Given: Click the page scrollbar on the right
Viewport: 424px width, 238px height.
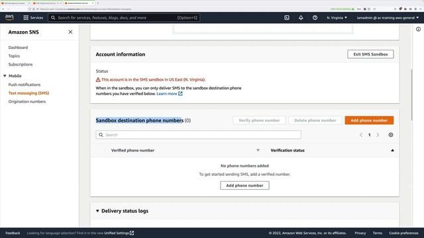Looking at the screenshot, I should coord(412,95).
